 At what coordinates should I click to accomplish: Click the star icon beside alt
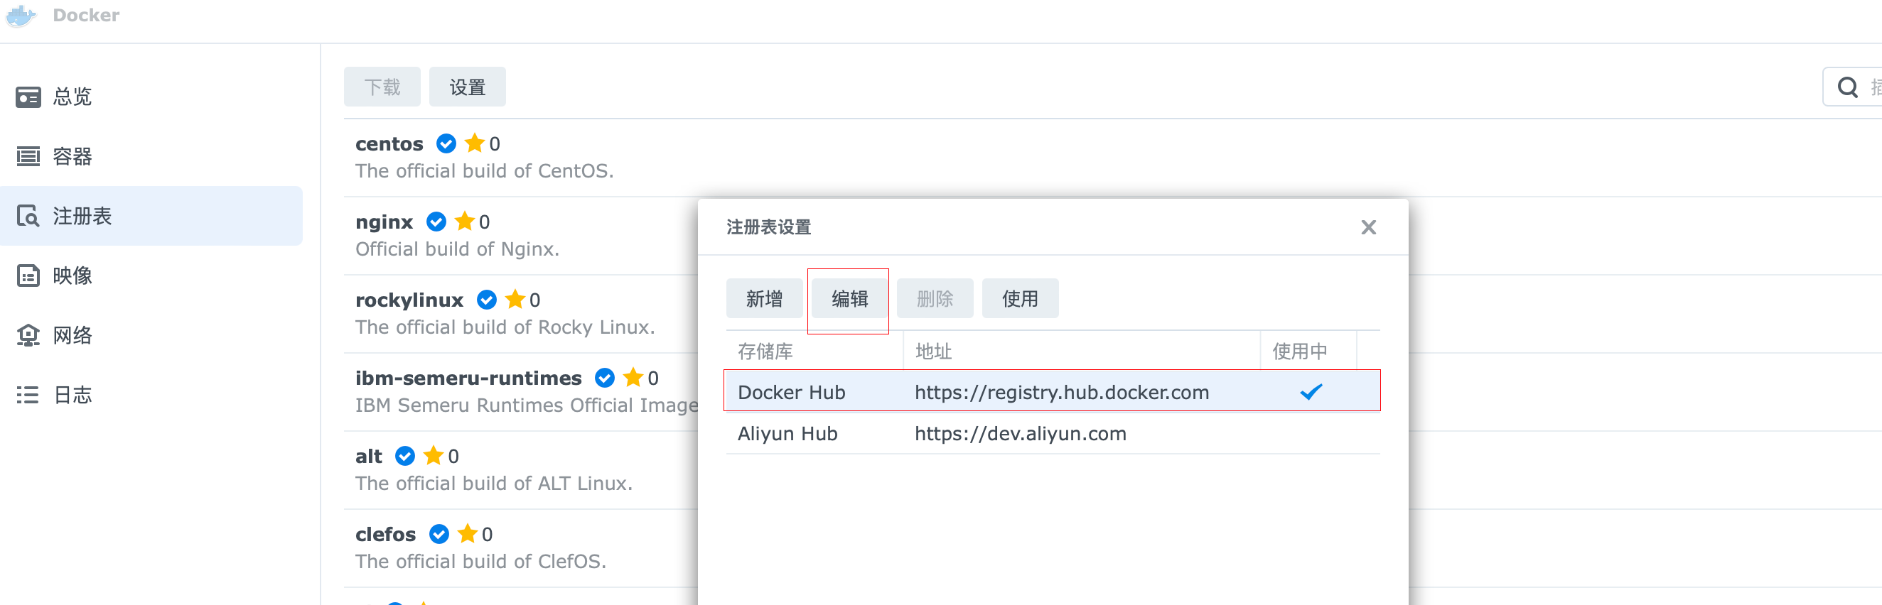click(x=434, y=455)
